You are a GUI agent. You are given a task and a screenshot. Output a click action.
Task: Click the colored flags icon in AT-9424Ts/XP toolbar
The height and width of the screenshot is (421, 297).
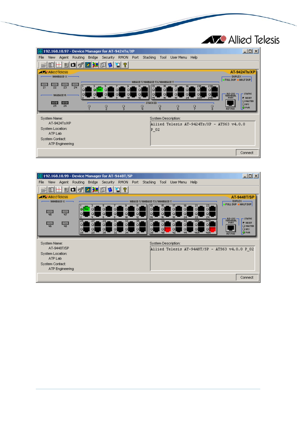coord(95,65)
